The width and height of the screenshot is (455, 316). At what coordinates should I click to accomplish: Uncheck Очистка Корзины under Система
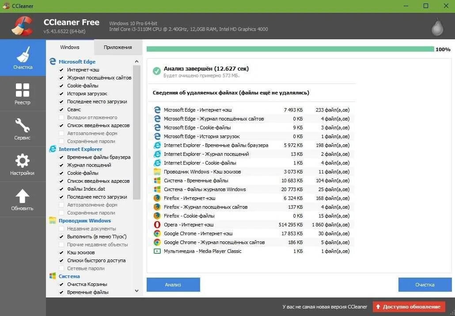click(61, 284)
